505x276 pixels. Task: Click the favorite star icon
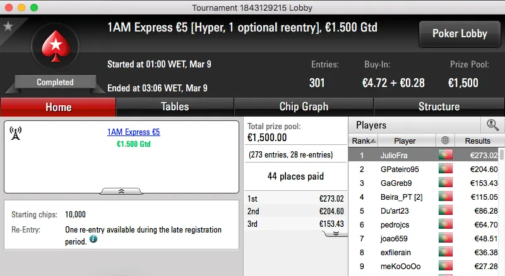click(8, 26)
